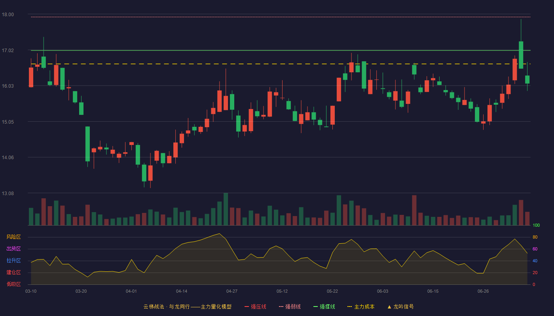This screenshot has height=316, width=554.
Task: Click the 15.05 price axis label
Action: pyautogui.click(x=8, y=122)
